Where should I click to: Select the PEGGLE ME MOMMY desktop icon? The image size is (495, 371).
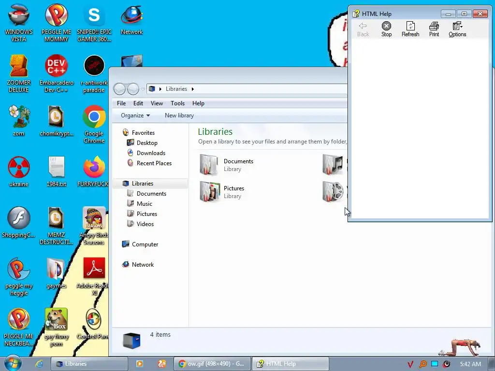(56, 23)
